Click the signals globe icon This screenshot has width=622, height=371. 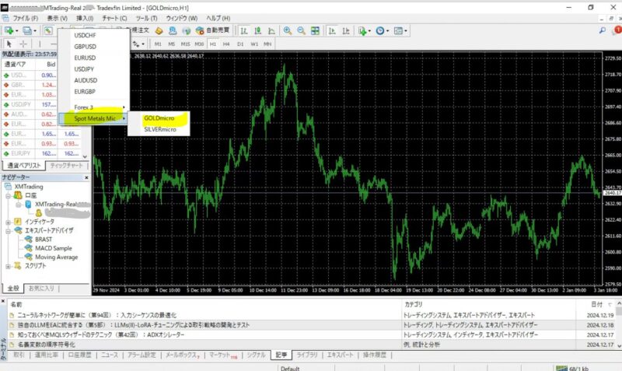pos(186,30)
